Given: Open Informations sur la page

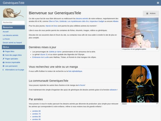Looking at the screenshot, I should point(14,70).
